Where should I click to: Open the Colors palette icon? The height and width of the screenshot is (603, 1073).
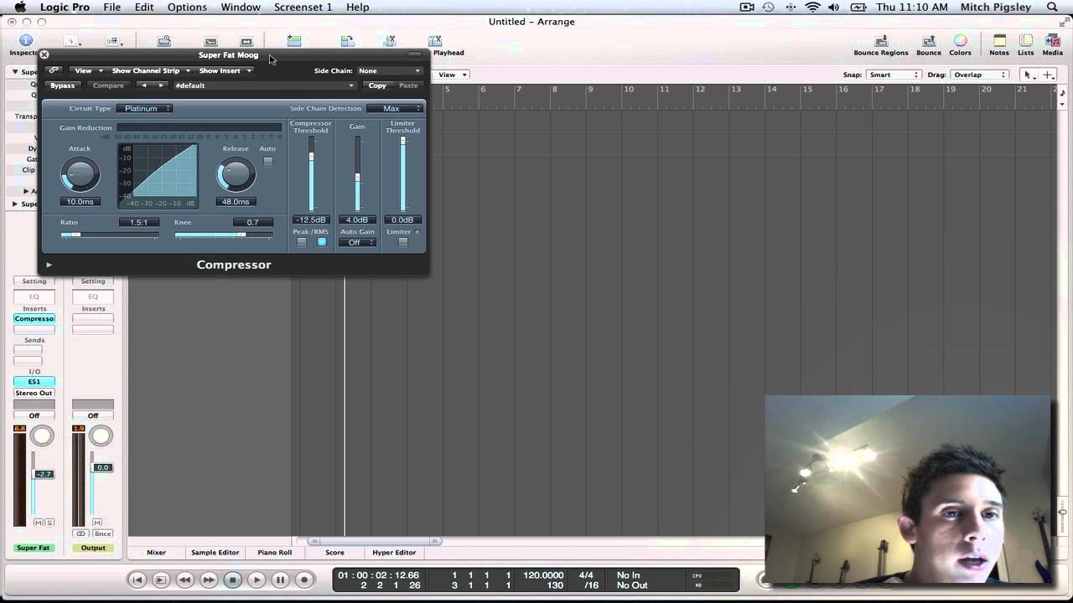(x=961, y=40)
